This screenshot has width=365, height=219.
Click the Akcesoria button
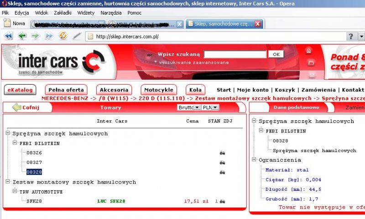click(x=114, y=90)
